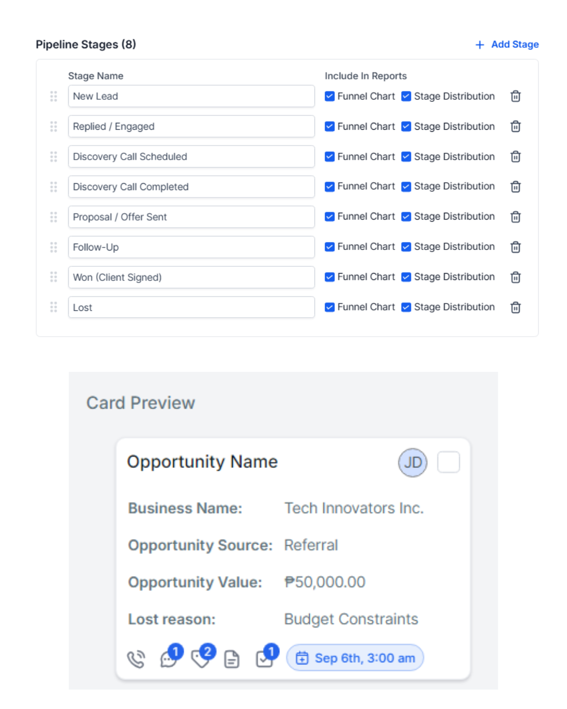The image size is (567, 709).
Task: Uncheck Funnel Chart for New Lead
Action: pos(330,96)
